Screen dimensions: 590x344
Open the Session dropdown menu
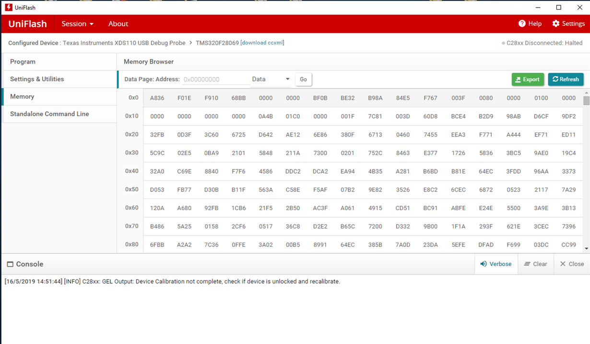77,23
